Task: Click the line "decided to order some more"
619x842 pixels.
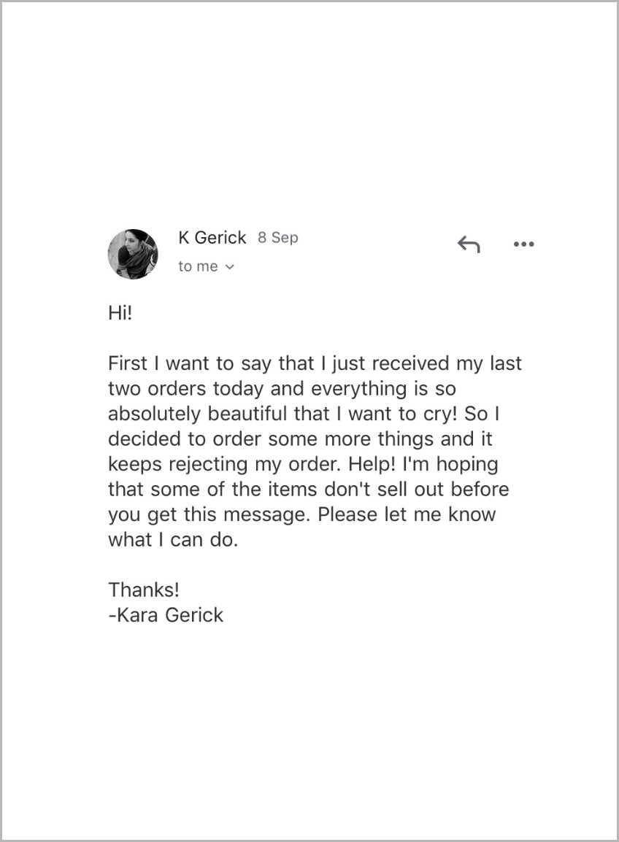Action: coord(300,439)
